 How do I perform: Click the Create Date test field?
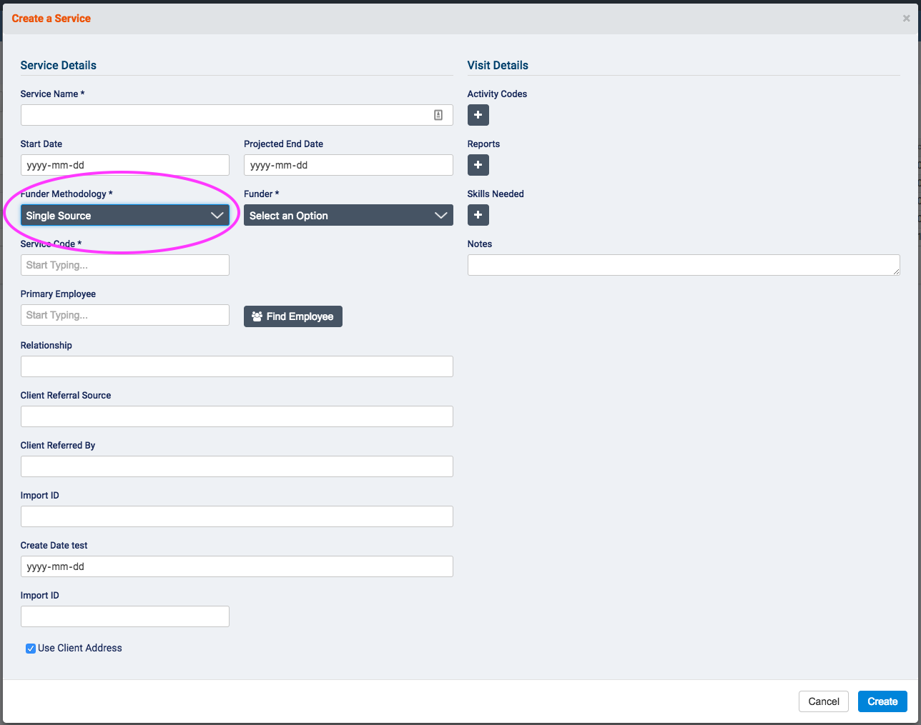(237, 566)
